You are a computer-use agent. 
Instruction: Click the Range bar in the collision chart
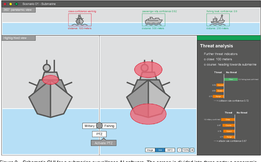[x=218, y=96]
